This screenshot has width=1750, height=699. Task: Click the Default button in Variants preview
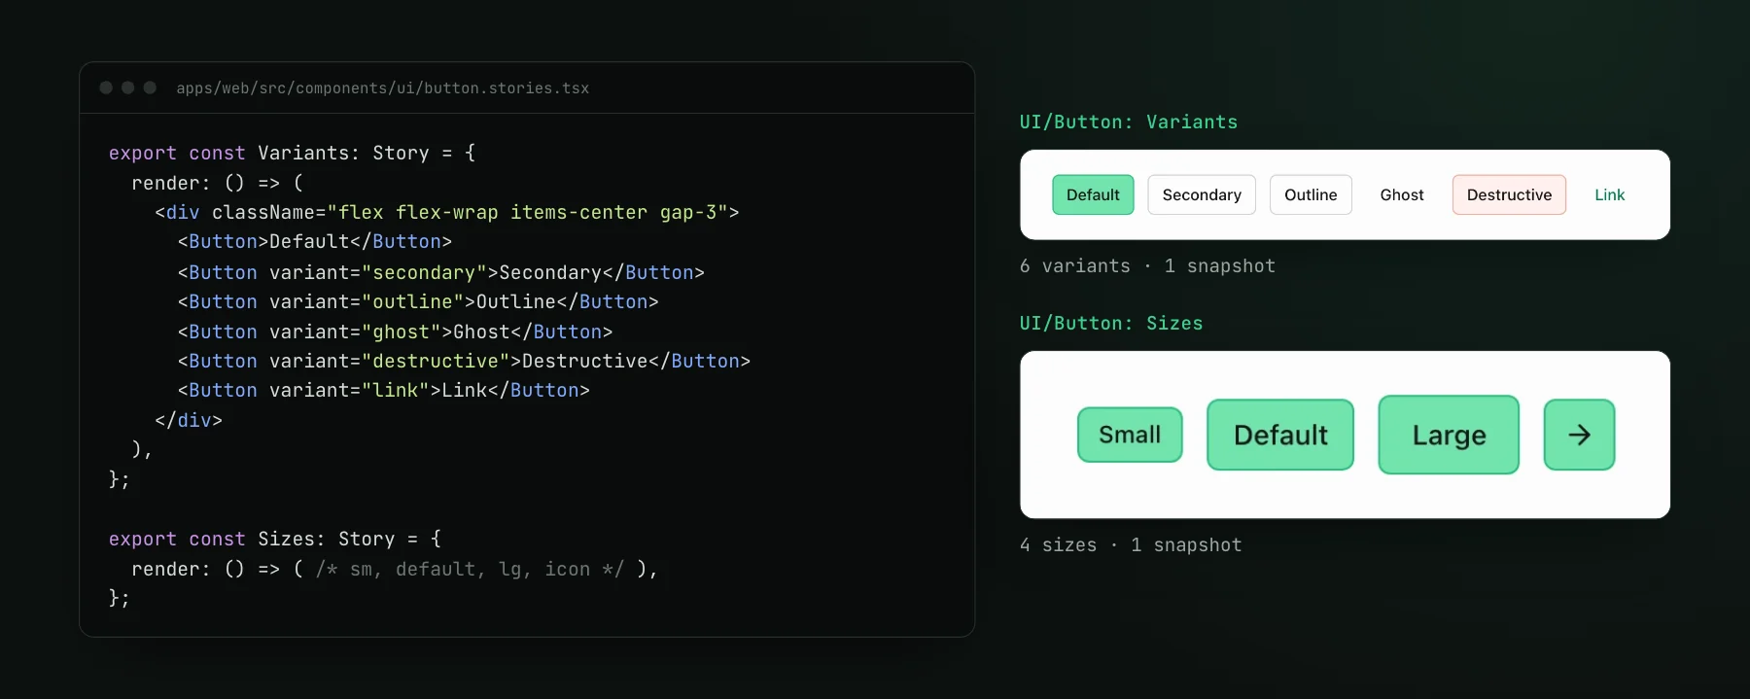point(1093,194)
